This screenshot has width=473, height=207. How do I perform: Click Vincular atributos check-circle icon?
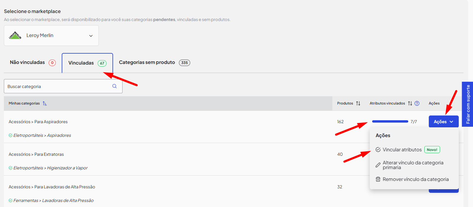point(378,150)
